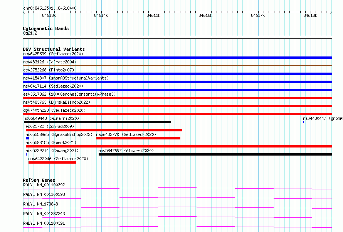
Task: Open dgv7405n223 (Sedlazeck2020) label
Action: coord(54,110)
